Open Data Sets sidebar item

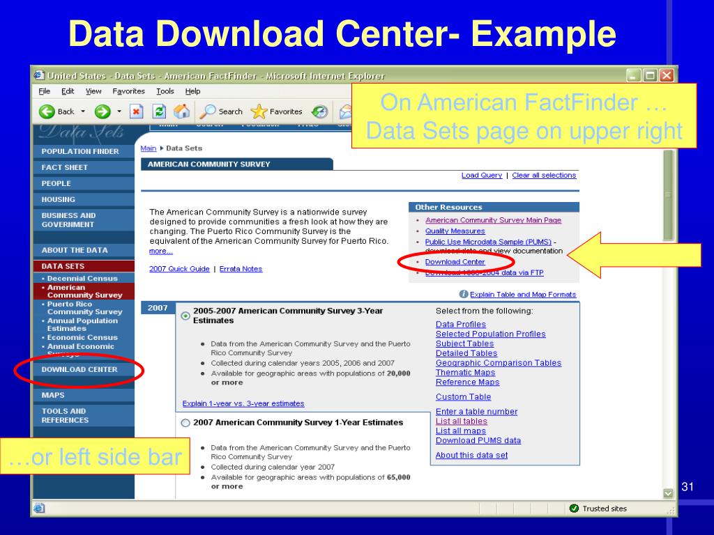click(x=84, y=266)
